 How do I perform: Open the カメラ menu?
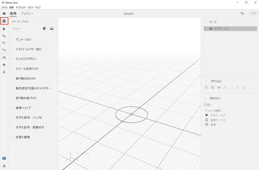click(x=30, y=7)
